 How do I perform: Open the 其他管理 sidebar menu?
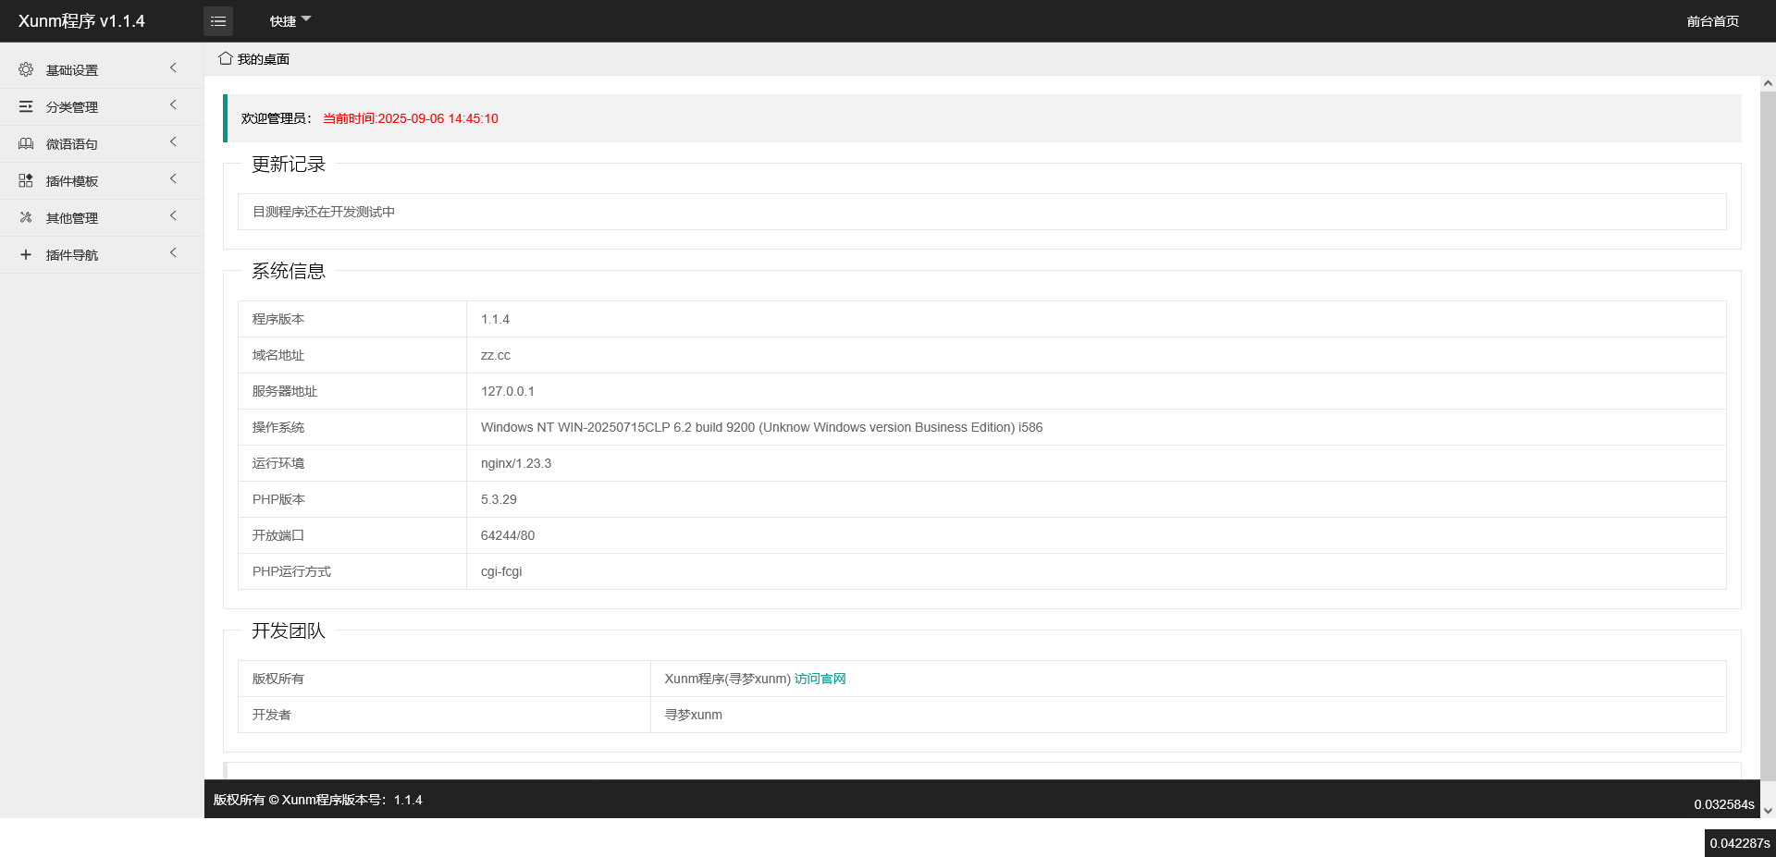72,218
